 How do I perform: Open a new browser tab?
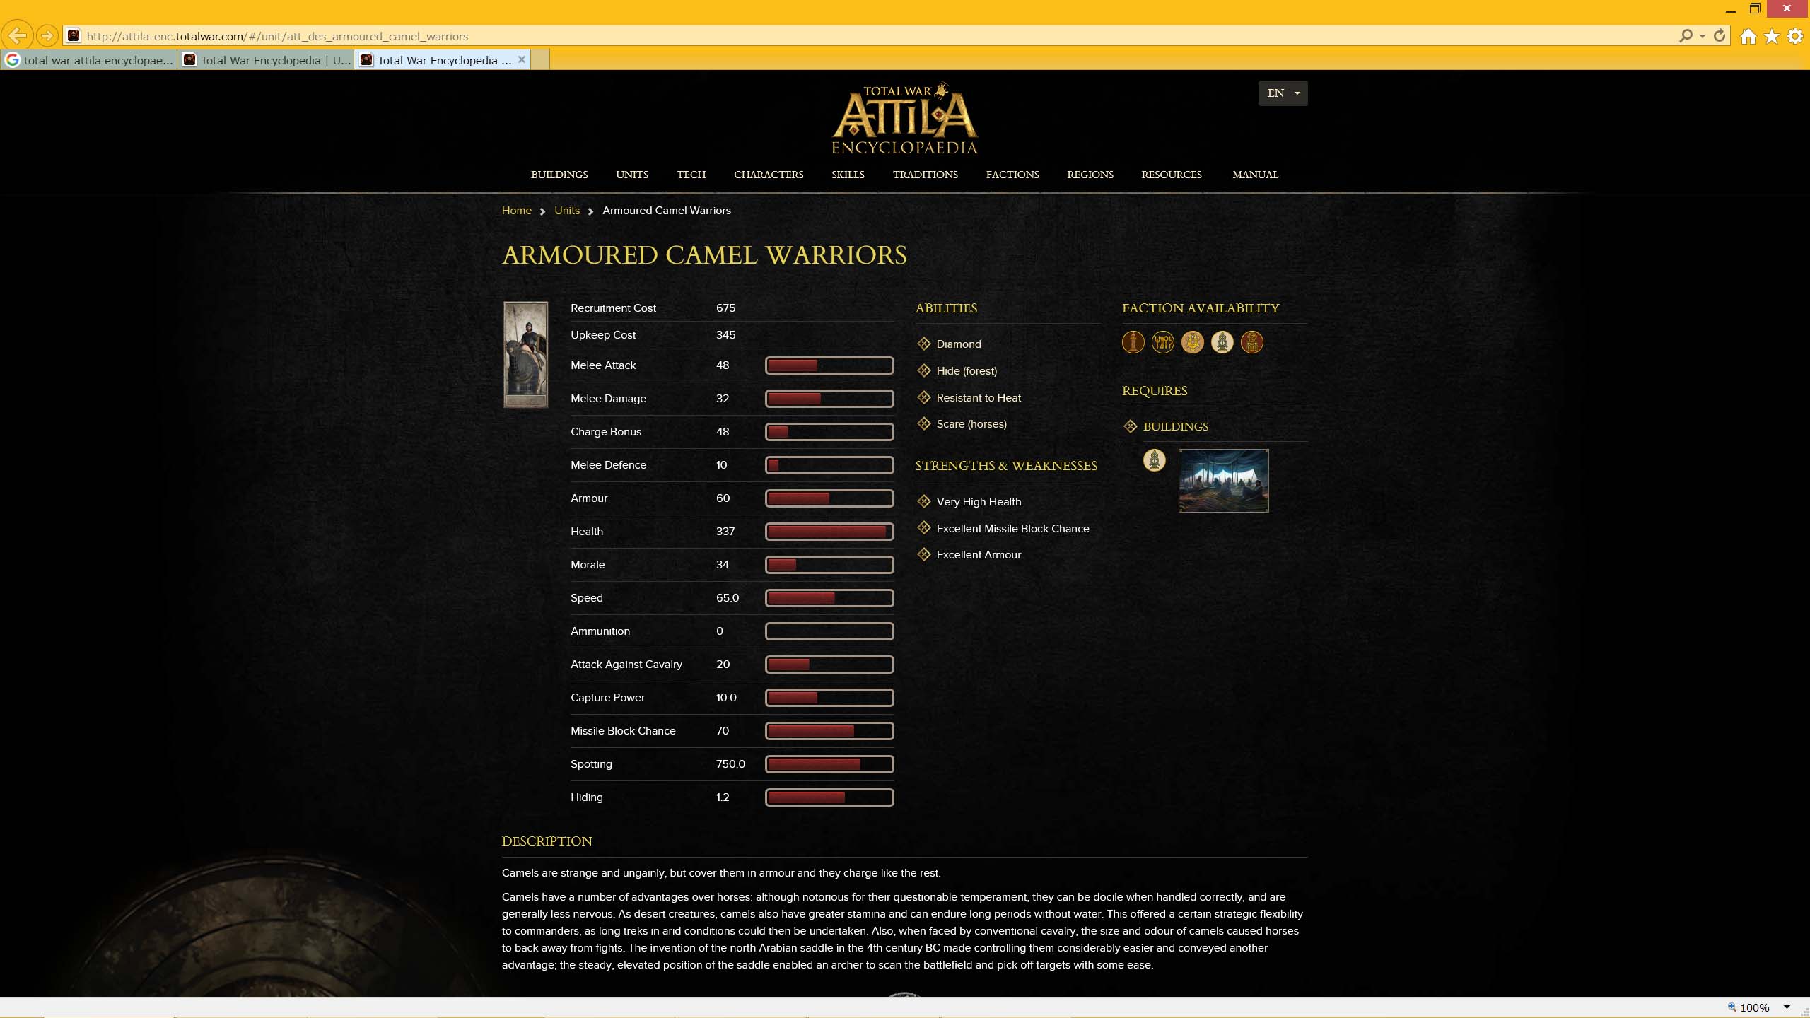pos(540,60)
